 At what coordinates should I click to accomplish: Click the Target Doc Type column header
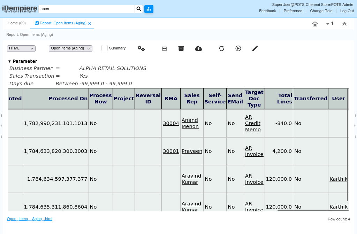point(254,99)
